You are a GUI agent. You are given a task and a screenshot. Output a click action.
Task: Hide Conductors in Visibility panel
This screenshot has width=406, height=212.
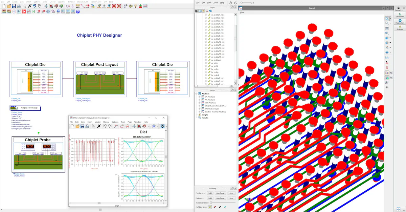click(231, 193)
